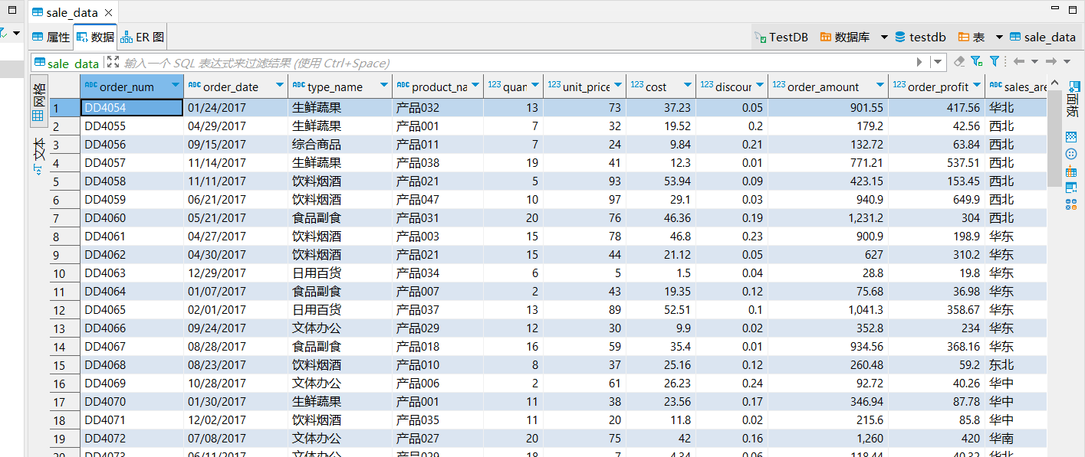Image resolution: width=1085 pixels, height=457 pixels.
Task: Click cost cell 53.94
Action: [661, 181]
